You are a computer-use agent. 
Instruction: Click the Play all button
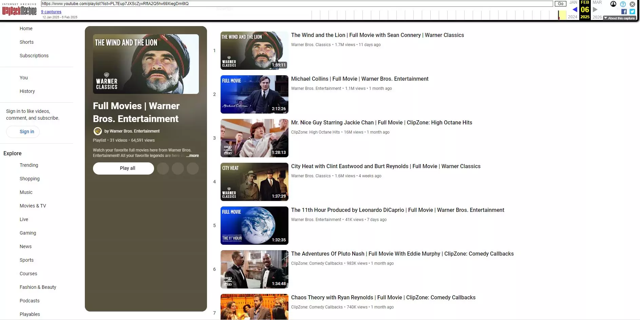tap(124, 168)
